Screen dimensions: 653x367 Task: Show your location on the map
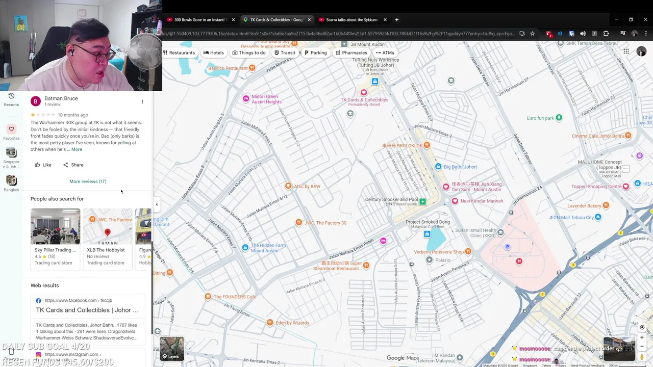coord(642,327)
